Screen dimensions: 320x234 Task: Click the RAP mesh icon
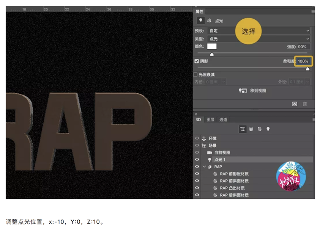coord(210,167)
